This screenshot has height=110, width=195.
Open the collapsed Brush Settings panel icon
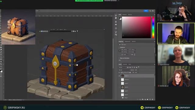click(x=116, y=32)
